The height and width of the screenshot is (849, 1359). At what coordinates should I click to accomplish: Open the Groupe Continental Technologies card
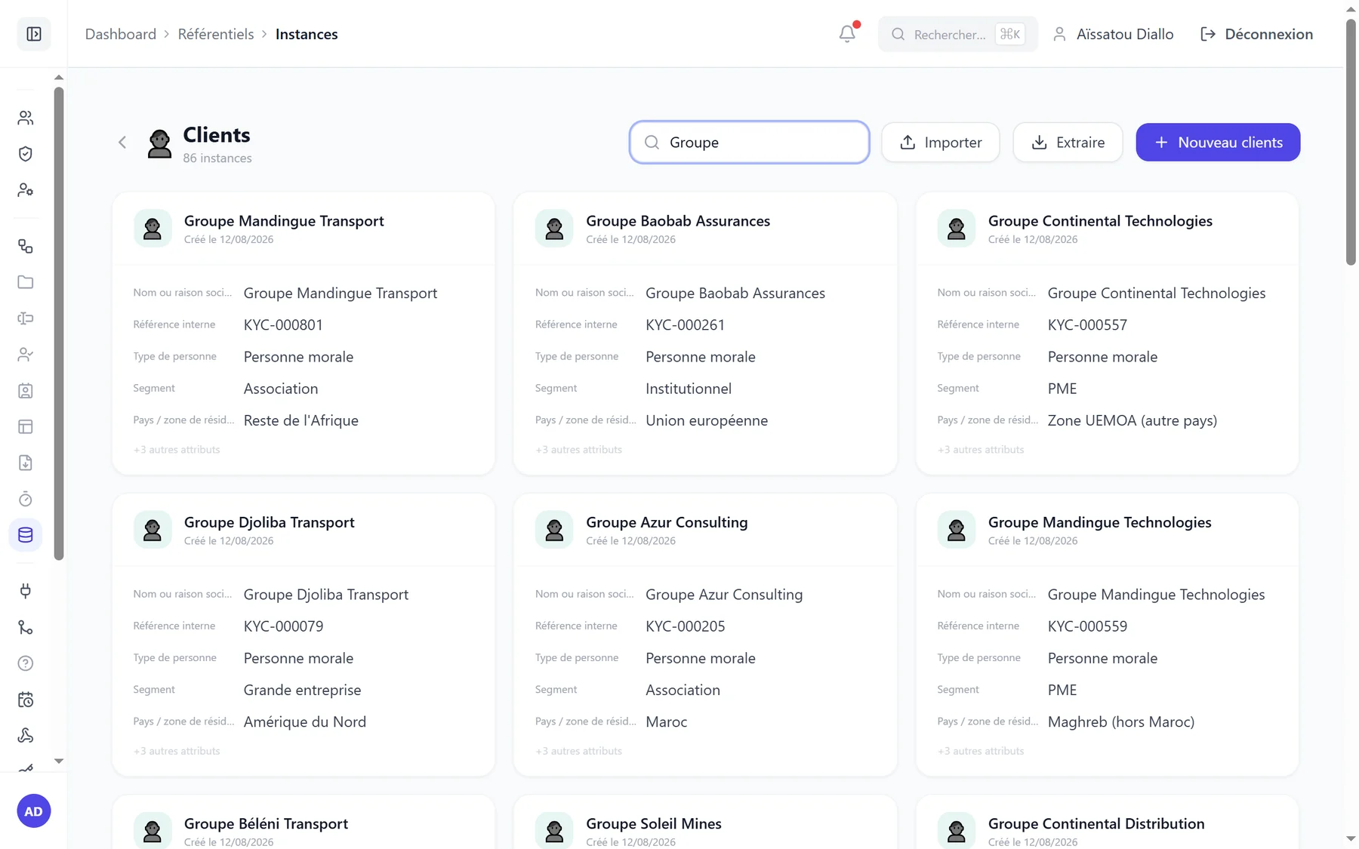pos(1108,334)
